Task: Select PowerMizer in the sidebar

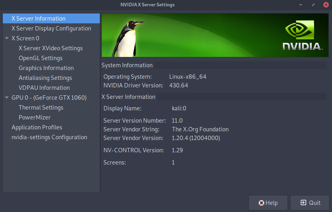Action: point(34,117)
